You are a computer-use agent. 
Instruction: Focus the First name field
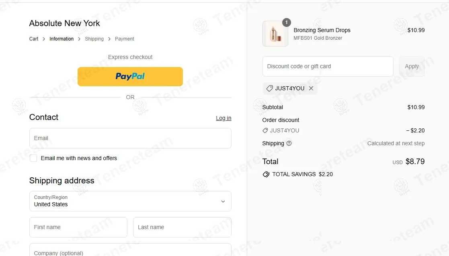coord(78,227)
